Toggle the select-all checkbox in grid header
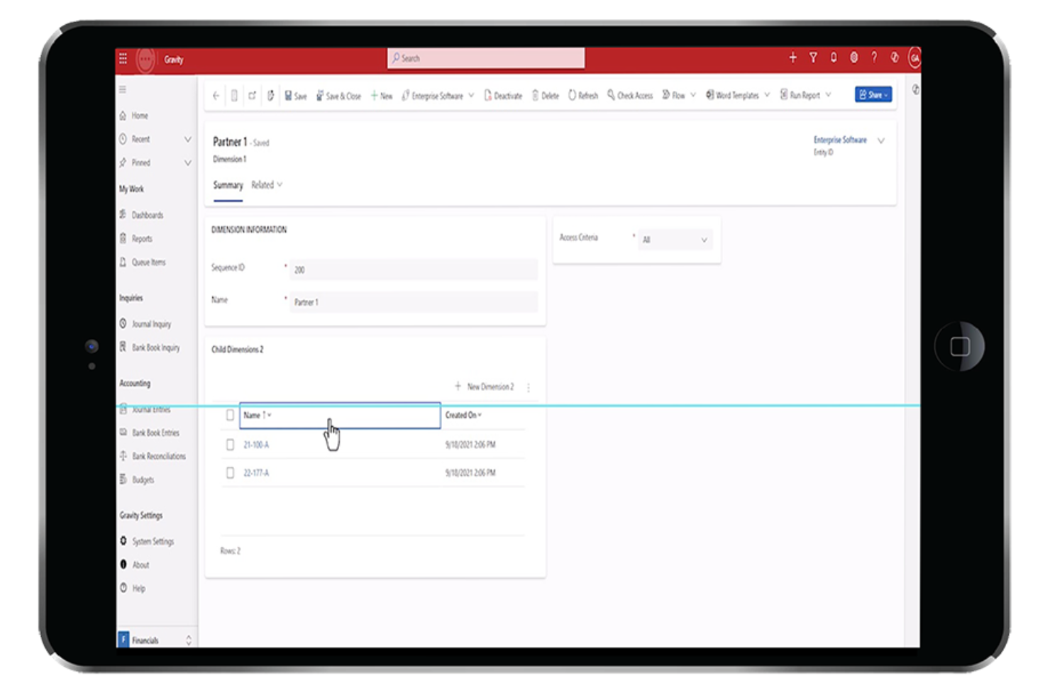 [230, 415]
